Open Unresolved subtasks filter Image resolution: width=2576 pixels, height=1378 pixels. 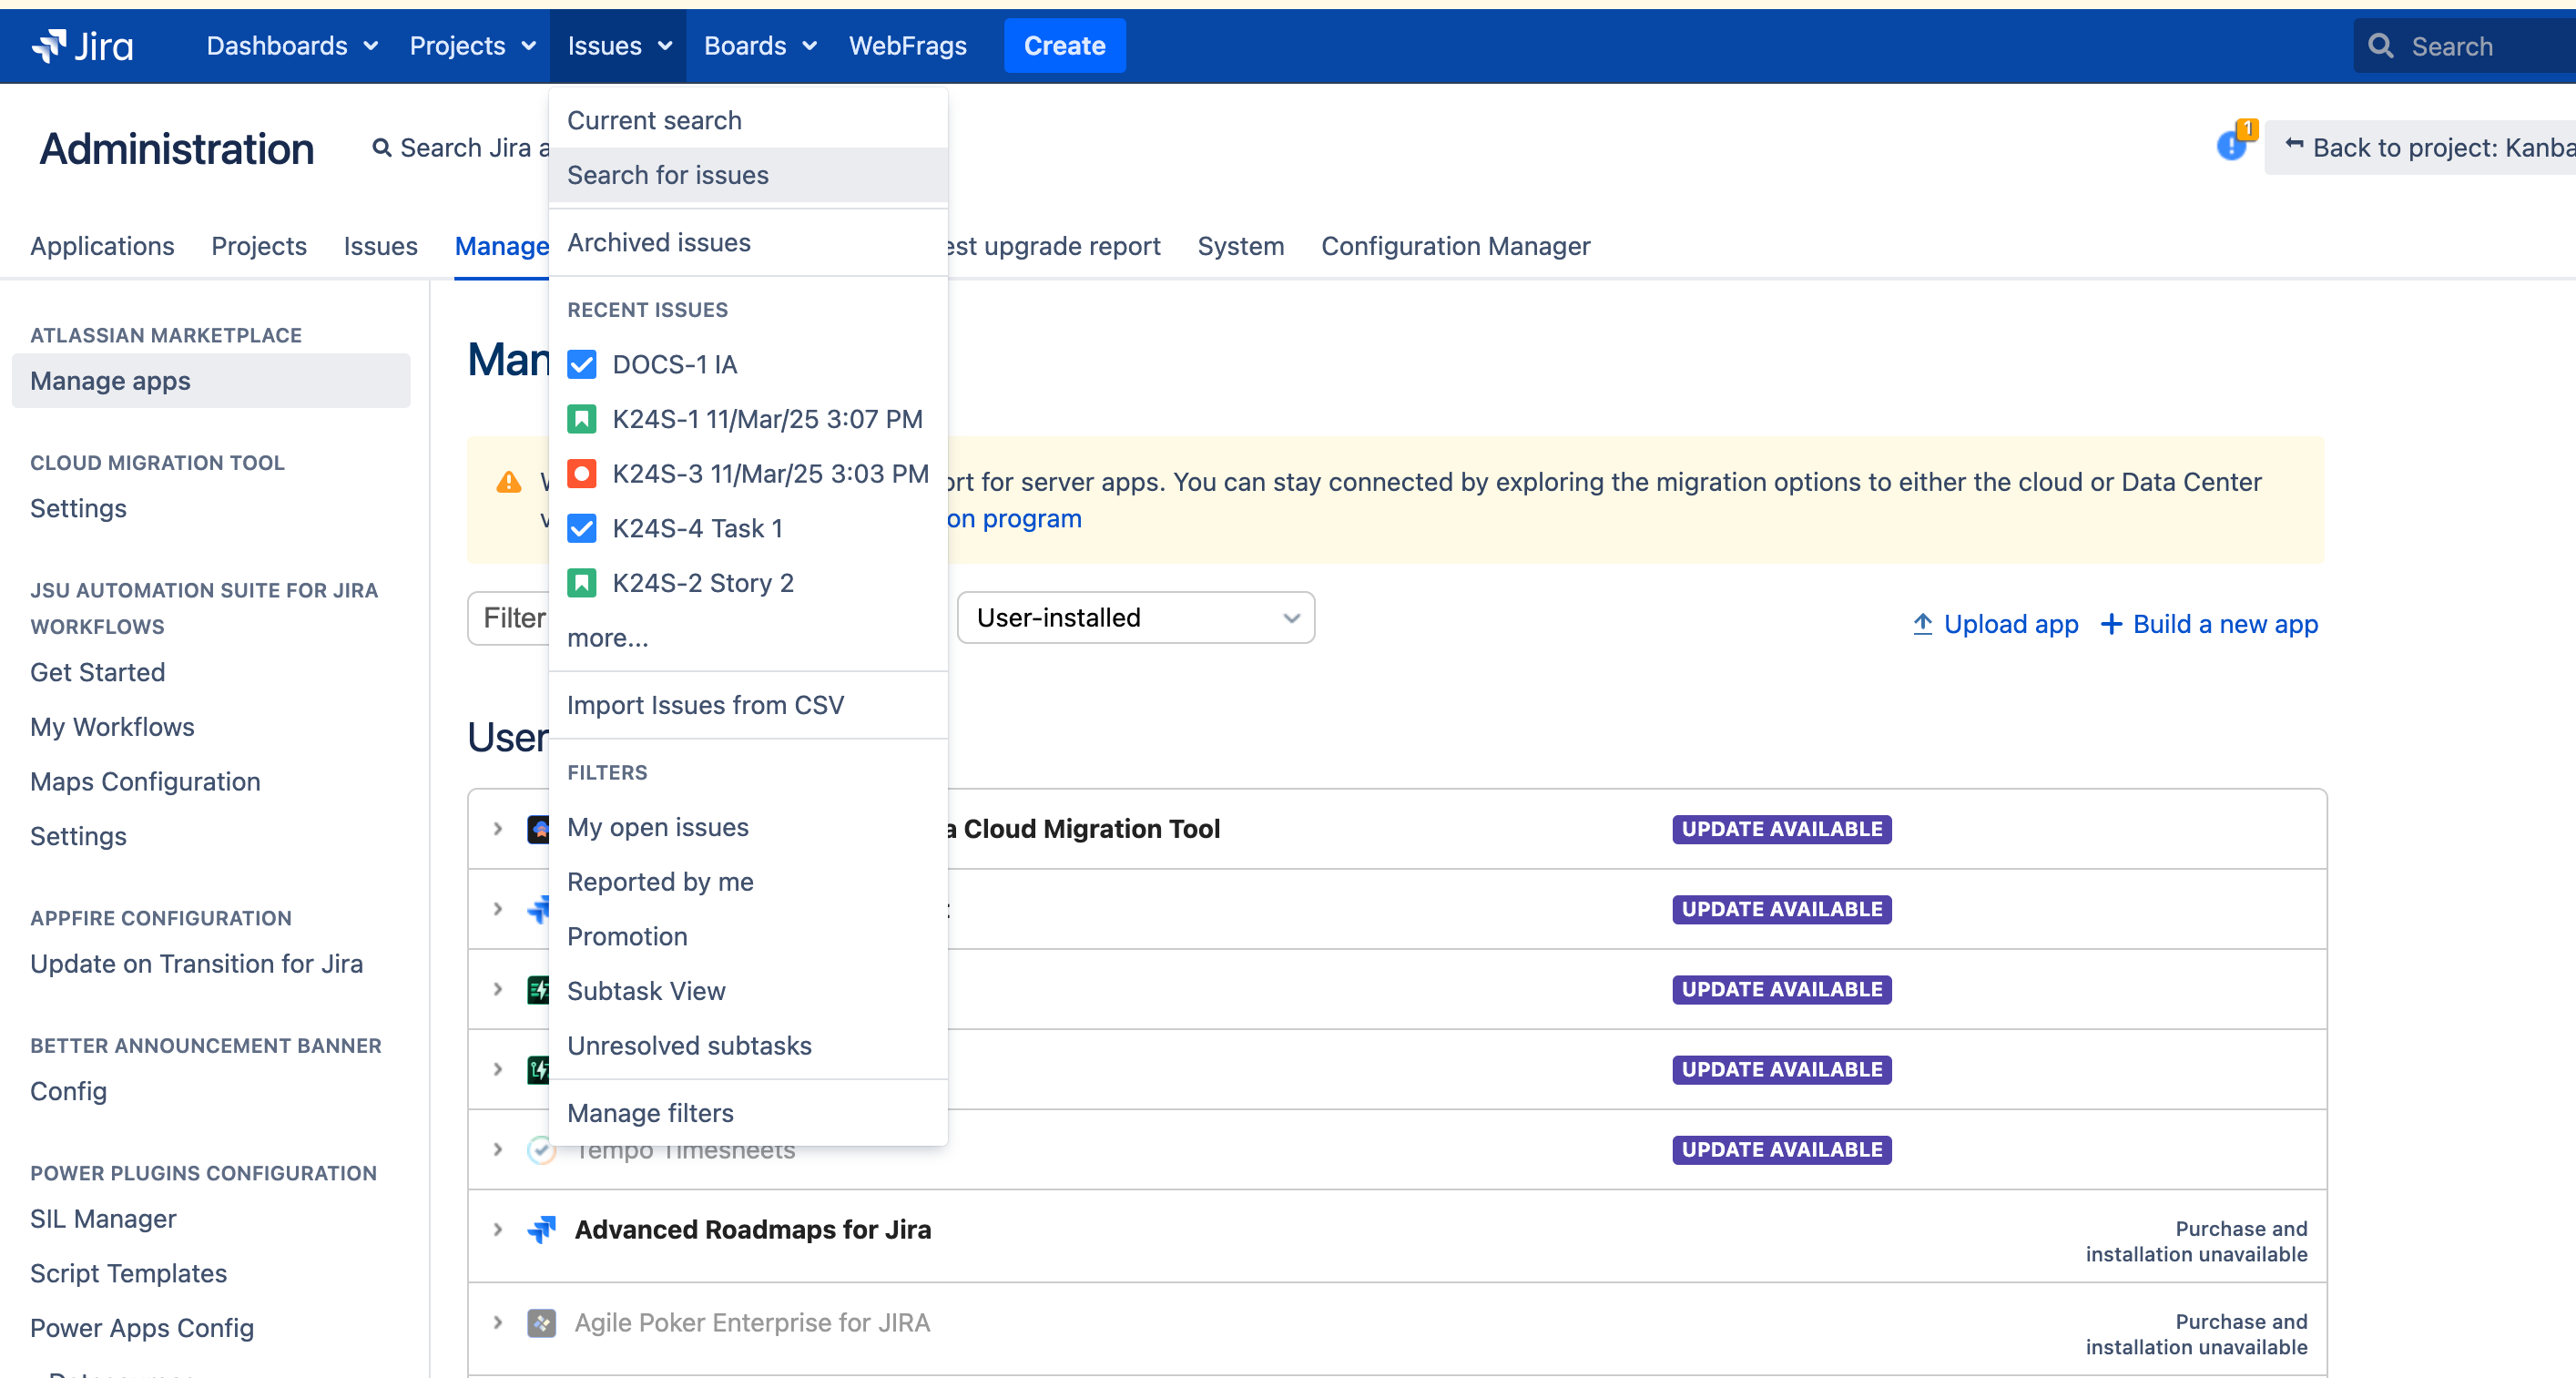[748, 1046]
